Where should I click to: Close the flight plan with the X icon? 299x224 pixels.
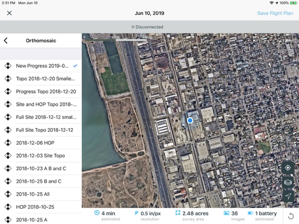tap(9, 13)
